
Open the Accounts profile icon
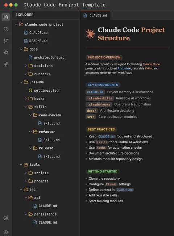point(6,218)
